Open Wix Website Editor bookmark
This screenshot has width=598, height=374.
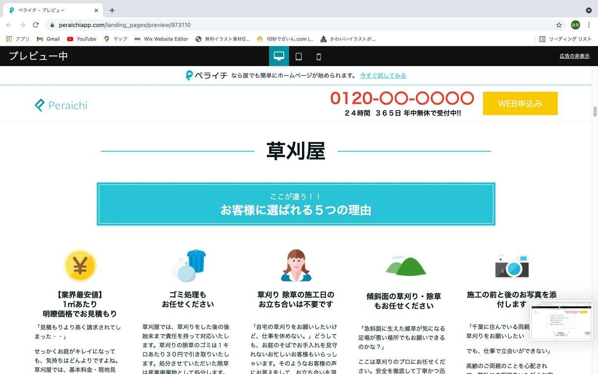pyautogui.click(x=161, y=39)
